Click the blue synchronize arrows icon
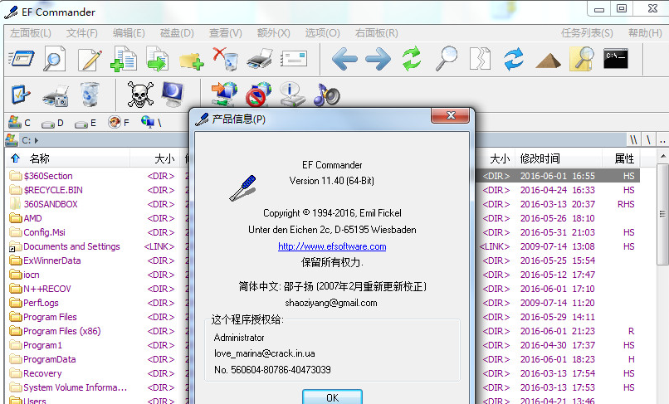Viewport: 669px width, 404px height. (514, 59)
